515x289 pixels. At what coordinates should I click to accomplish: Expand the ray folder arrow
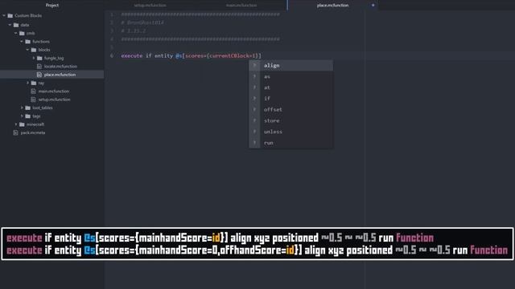pos(27,83)
